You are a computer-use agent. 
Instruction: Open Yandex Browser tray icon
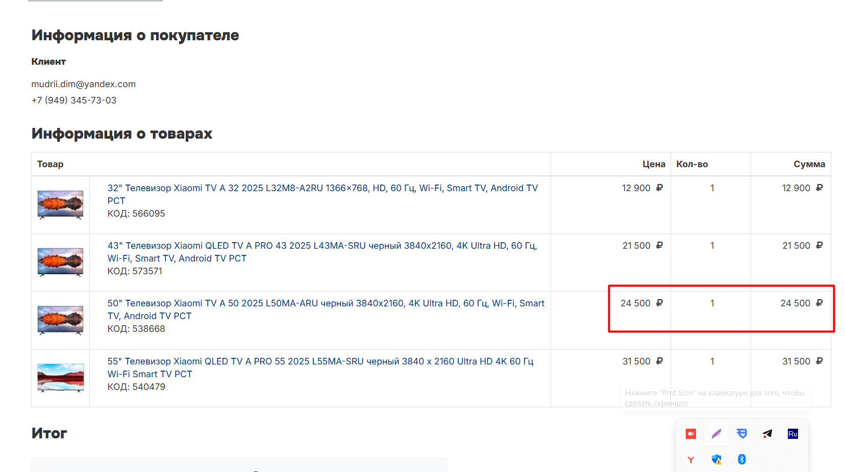tap(691, 459)
